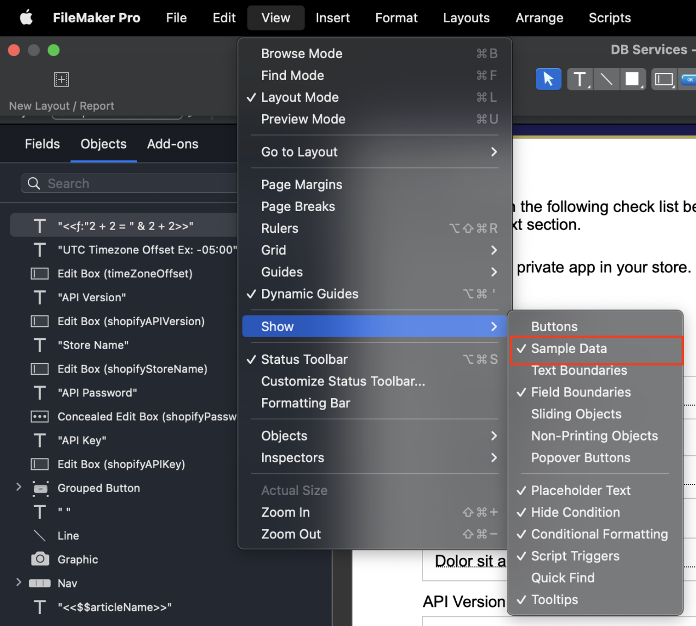This screenshot has width=696, height=626.
Task: Expand the Inspectors submenu
Action: pyautogui.click(x=375, y=458)
